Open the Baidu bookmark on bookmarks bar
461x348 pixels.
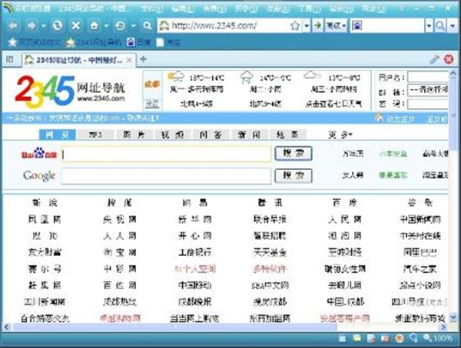coord(138,43)
